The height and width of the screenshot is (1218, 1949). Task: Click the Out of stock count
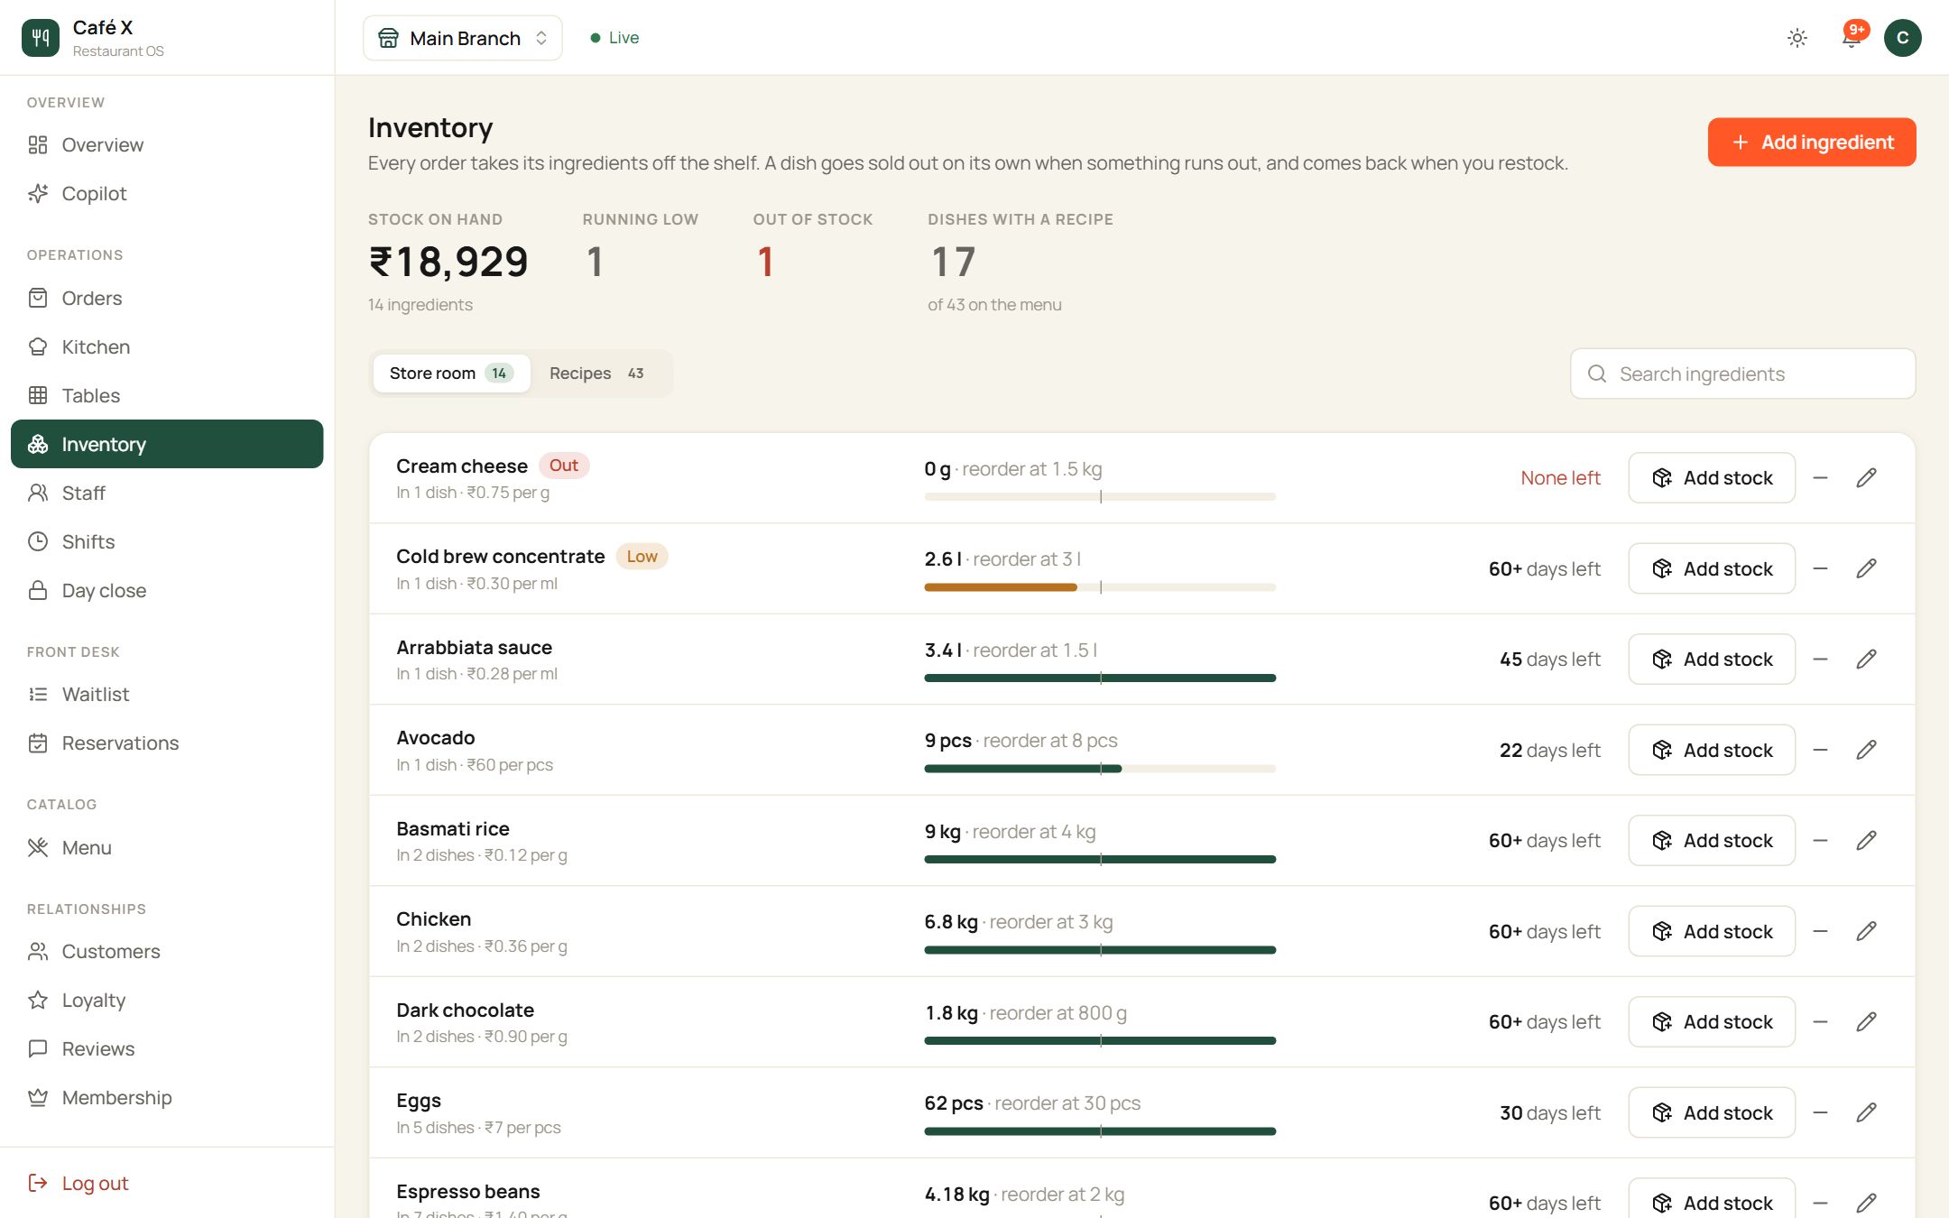pos(765,262)
